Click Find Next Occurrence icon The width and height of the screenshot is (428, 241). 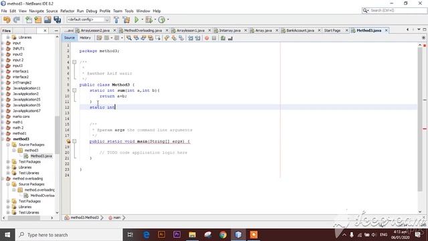pyautogui.click(x=143, y=38)
